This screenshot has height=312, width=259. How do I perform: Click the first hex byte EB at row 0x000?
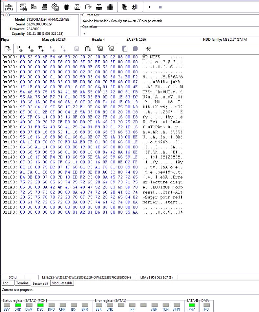pos(23,57)
